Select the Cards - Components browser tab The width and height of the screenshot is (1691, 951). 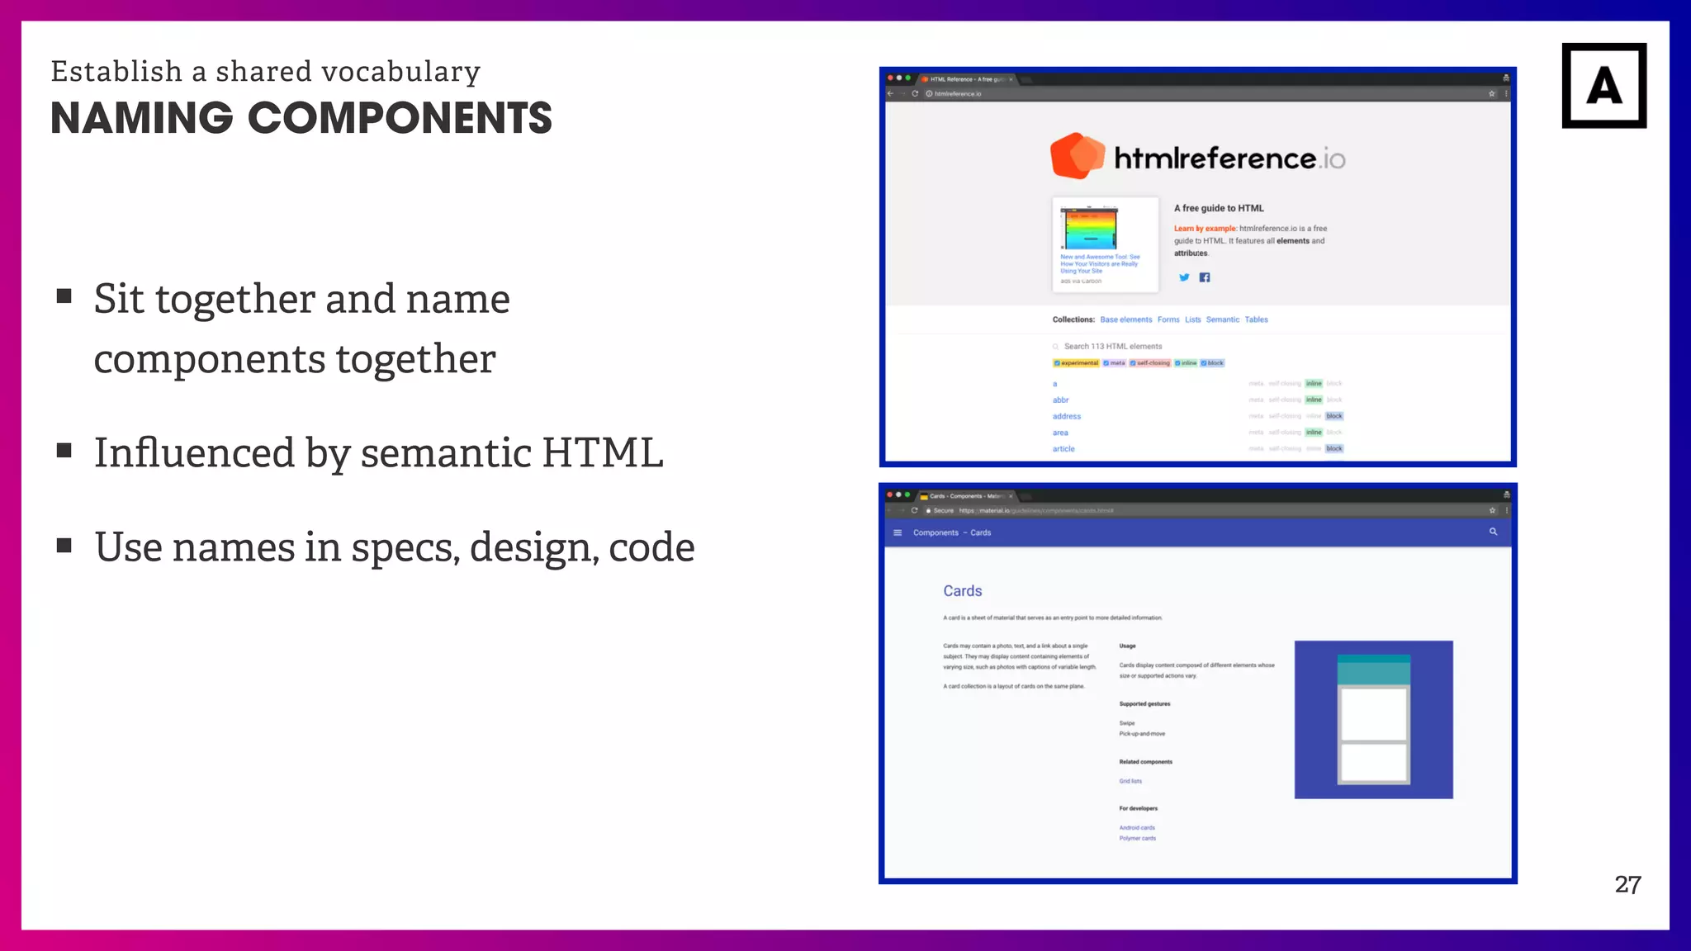966,496
